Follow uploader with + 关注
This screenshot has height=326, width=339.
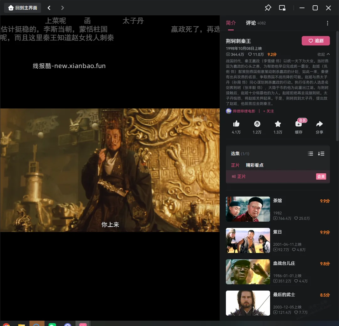pos(269,111)
